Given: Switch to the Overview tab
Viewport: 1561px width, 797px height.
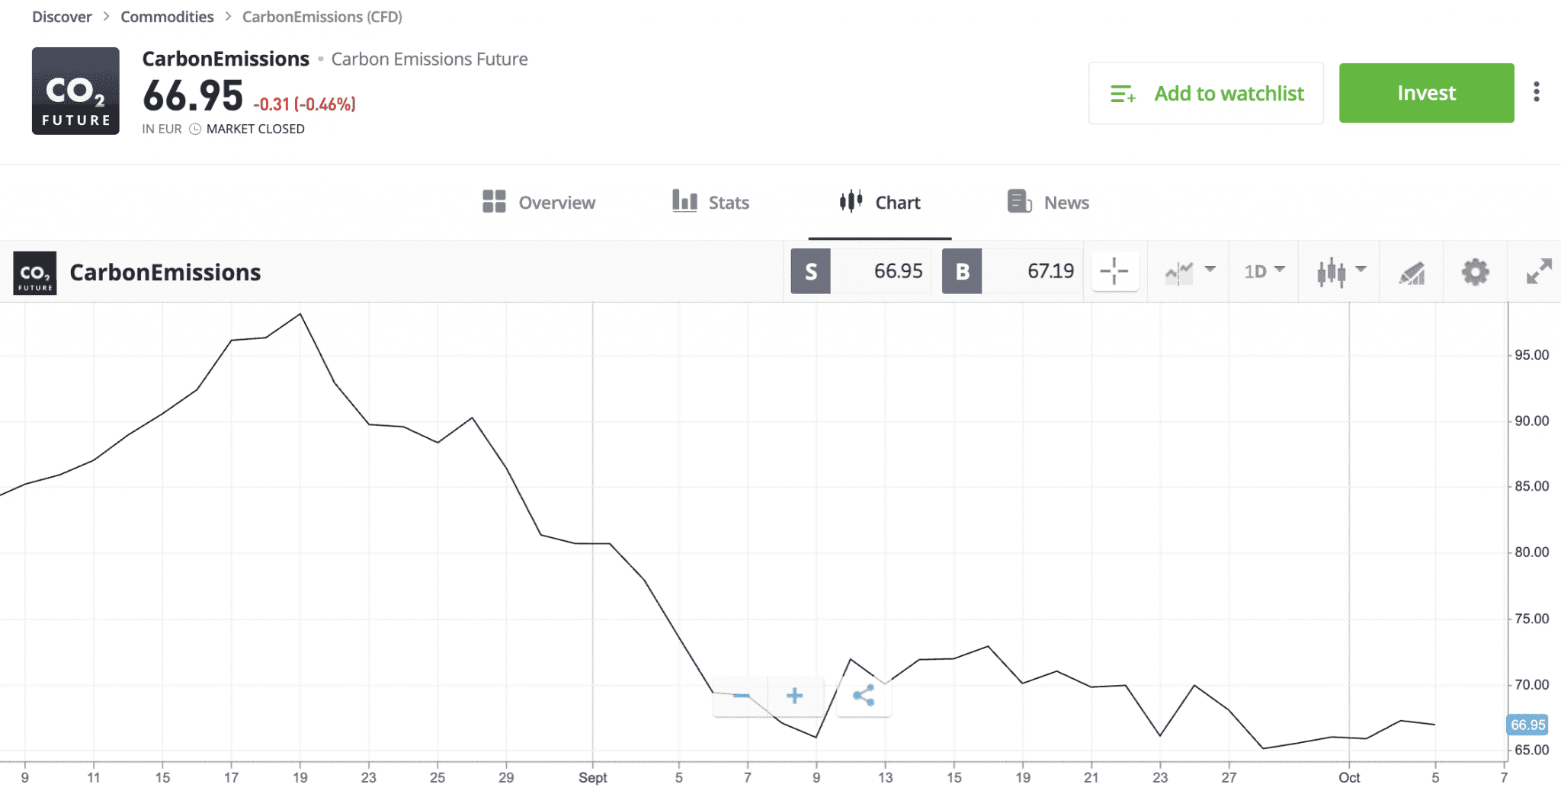Looking at the screenshot, I should (539, 202).
